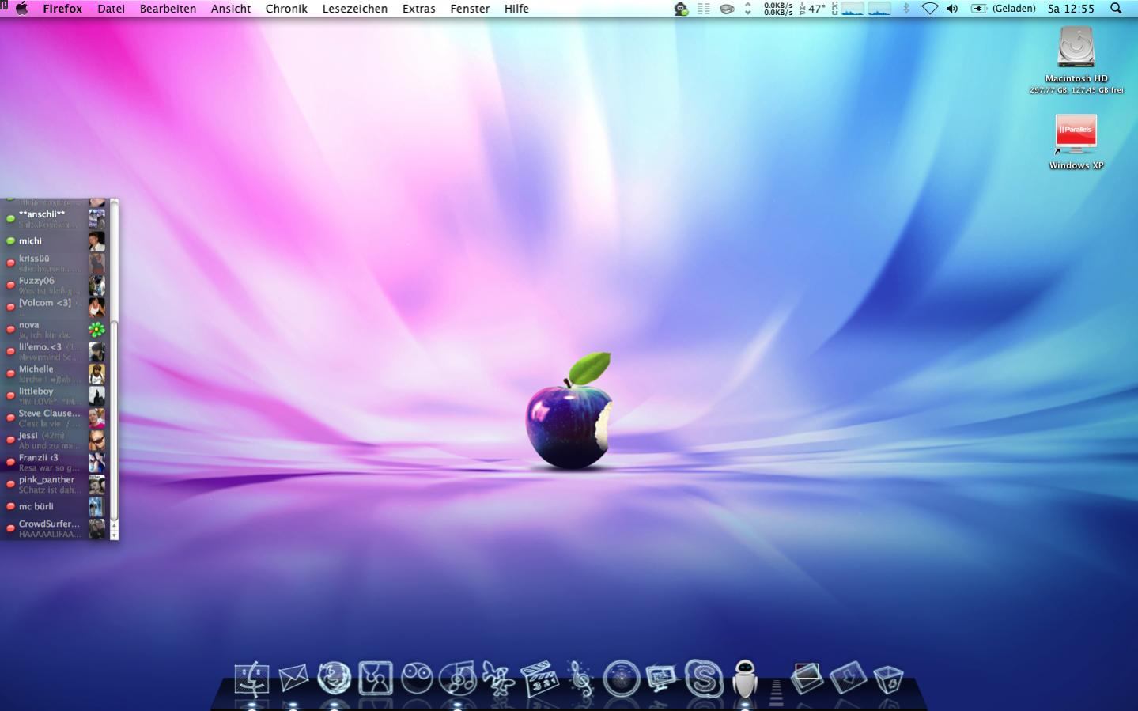1138x711 pixels.
Task: Open battery status (Geladen) menu
Action: click(x=1003, y=9)
